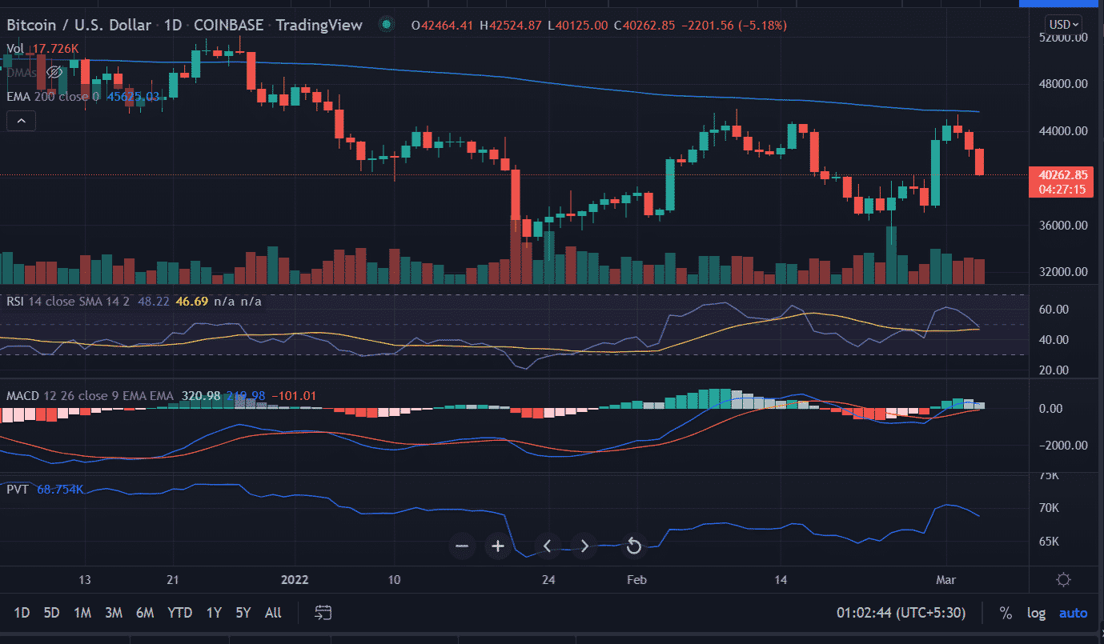The width and height of the screenshot is (1104, 644).
Task: Click the PVT 65K axis label
Action: point(1049,542)
